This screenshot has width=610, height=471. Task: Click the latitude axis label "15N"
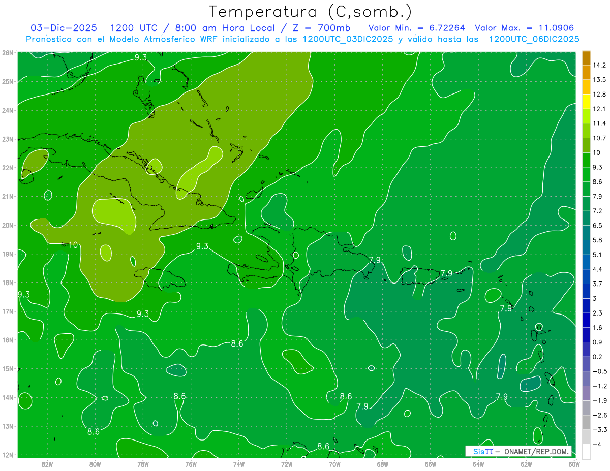coord(7,369)
